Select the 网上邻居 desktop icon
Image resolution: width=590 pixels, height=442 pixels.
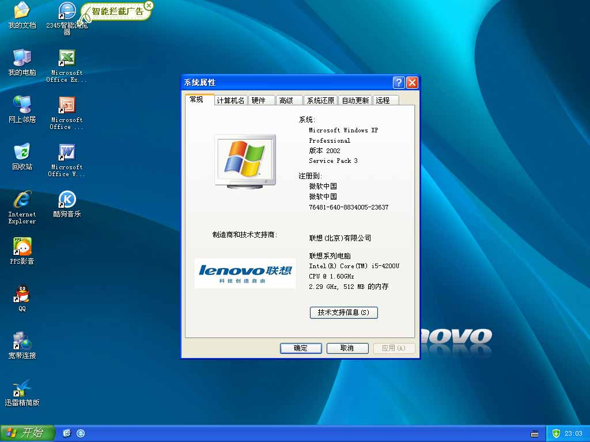(x=22, y=109)
